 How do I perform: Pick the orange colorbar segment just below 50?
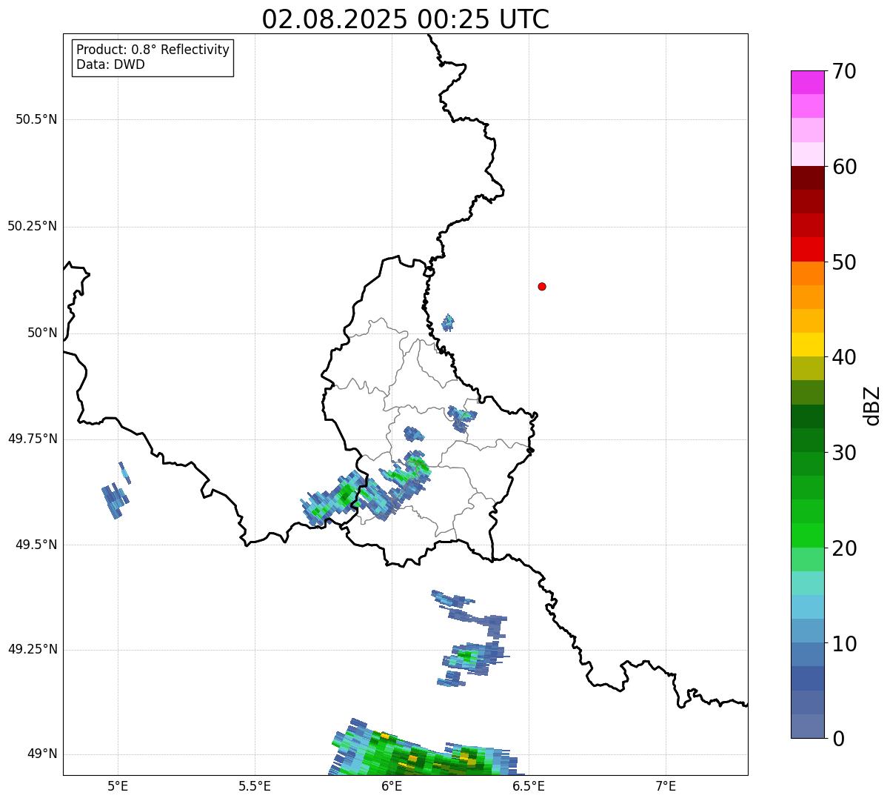point(807,273)
